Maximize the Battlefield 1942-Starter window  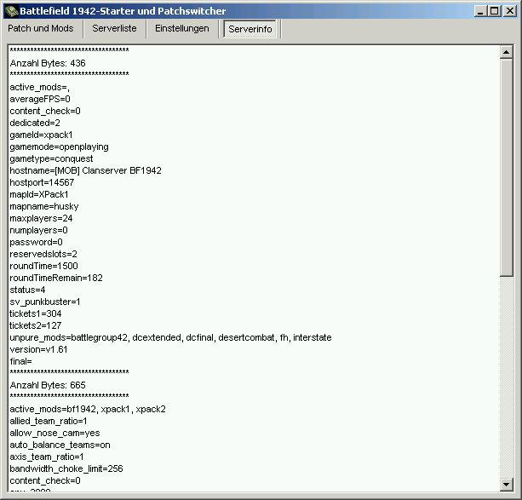coord(495,11)
